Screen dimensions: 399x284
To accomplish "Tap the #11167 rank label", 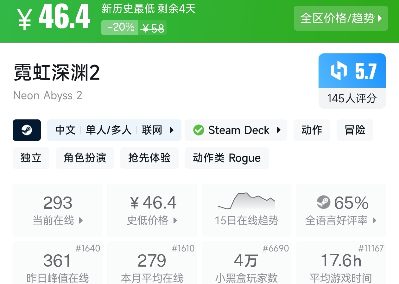I will 371,248.
